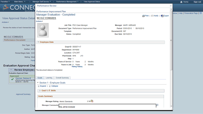Click the Manager Comments pop-out icon
The image size is (203, 114).
[157, 105]
